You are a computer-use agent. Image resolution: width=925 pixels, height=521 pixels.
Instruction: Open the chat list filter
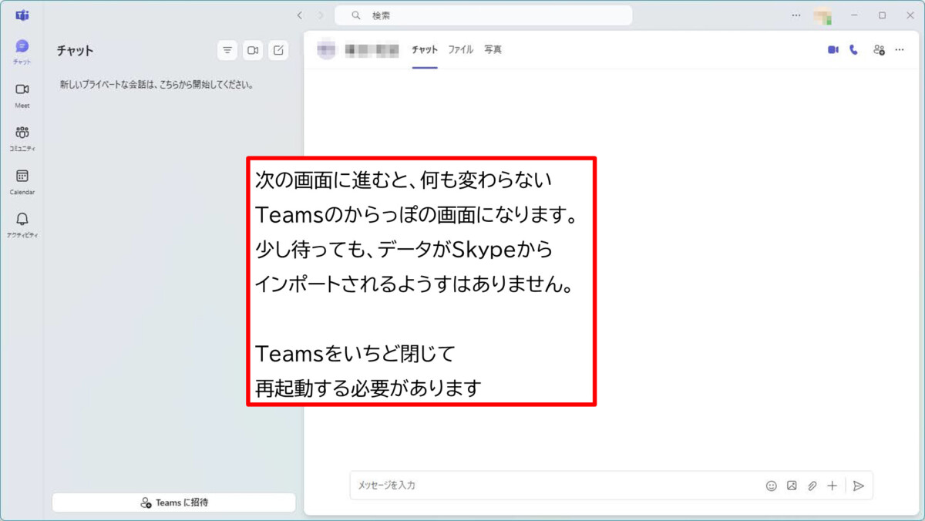tap(227, 51)
